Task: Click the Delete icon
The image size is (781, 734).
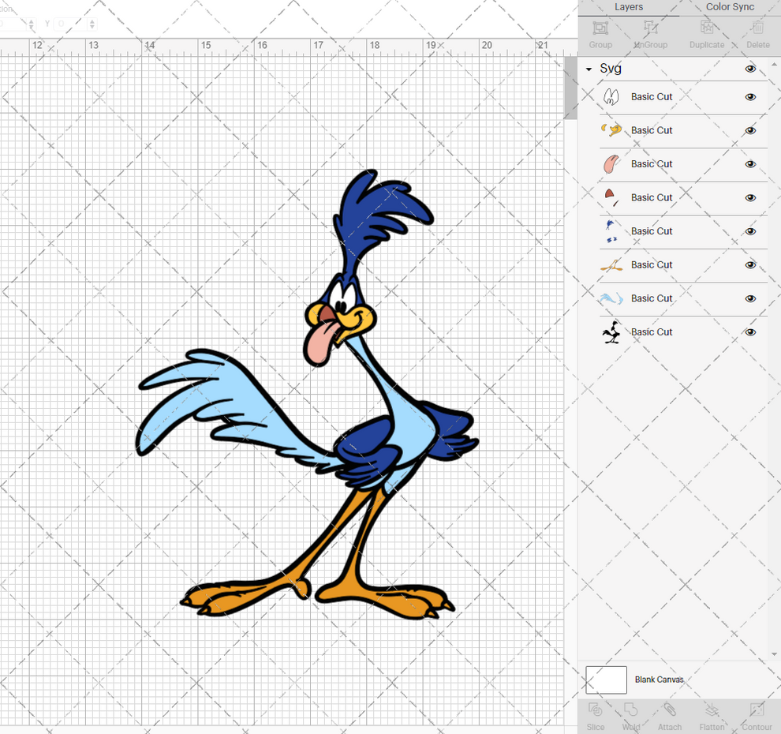Action: point(757,33)
